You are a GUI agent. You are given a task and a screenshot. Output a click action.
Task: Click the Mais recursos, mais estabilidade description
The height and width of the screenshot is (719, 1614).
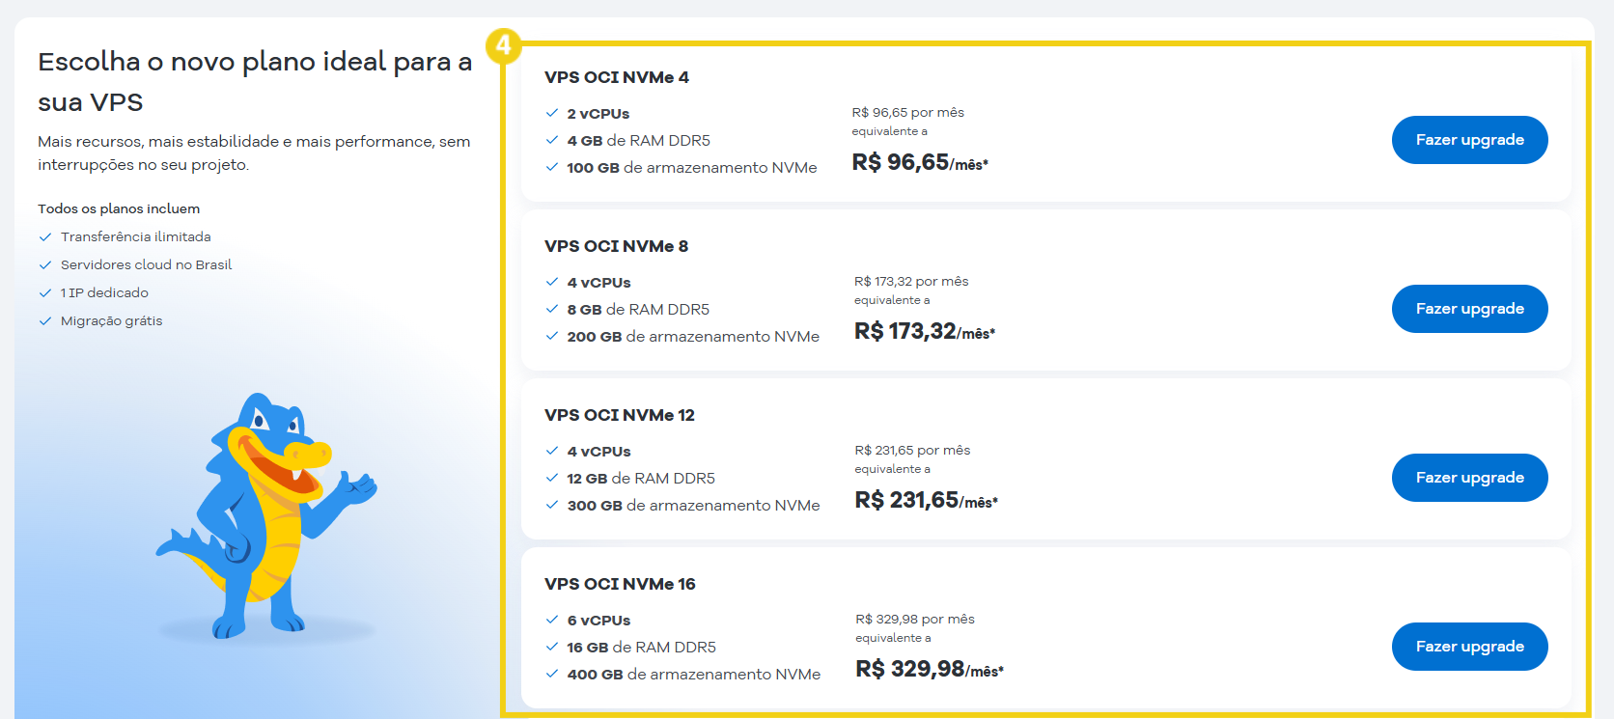tap(254, 153)
